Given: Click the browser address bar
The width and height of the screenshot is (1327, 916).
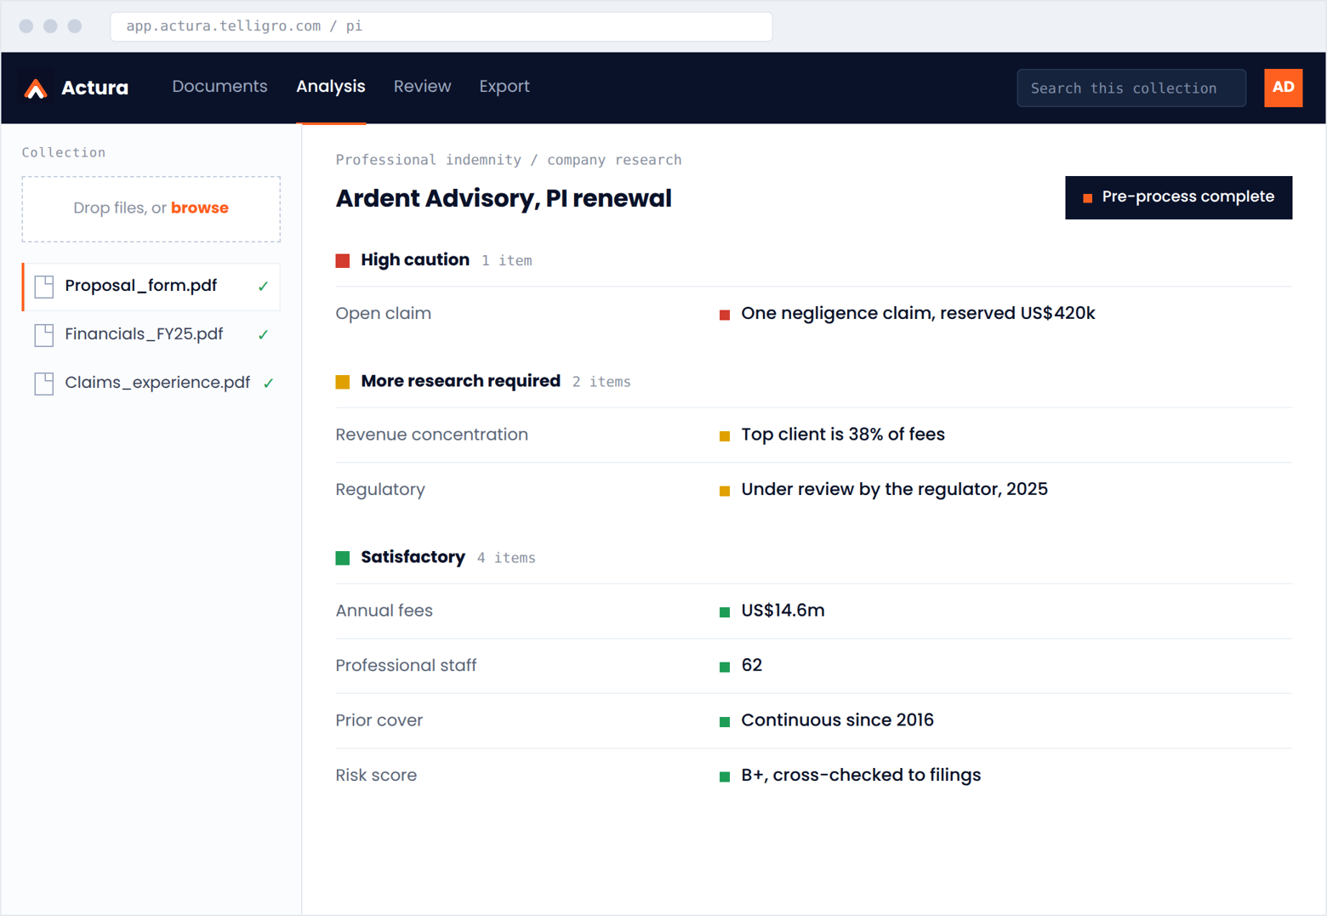Looking at the screenshot, I should click(x=441, y=26).
